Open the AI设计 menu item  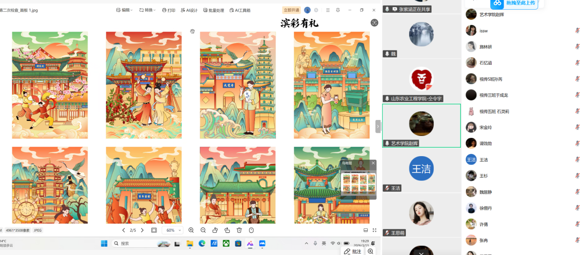[x=189, y=10]
